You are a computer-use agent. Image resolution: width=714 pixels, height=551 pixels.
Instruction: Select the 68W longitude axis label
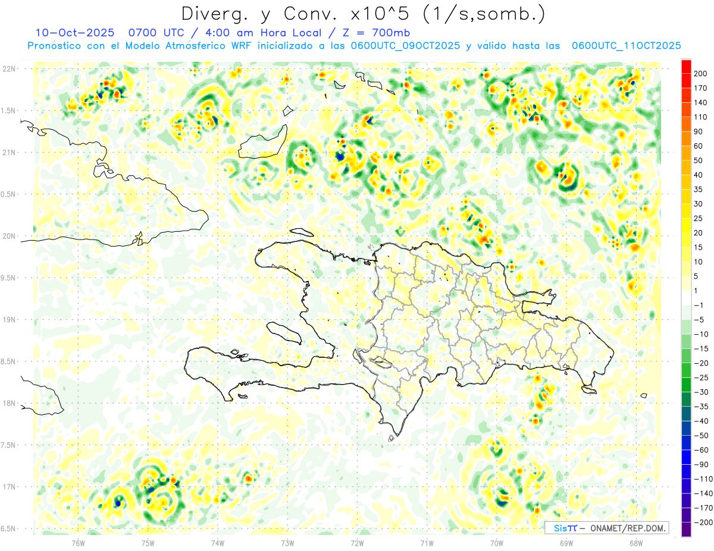pyautogui.click(x=635, y=543)
